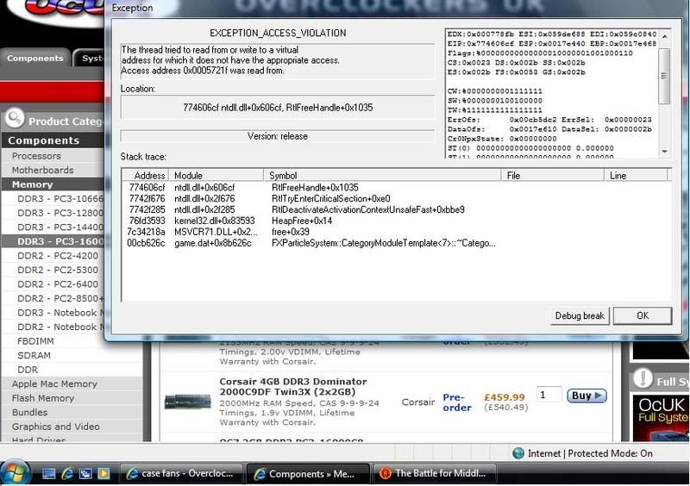
Task: Open the Motherboards category link
Action: tap(42, 170)
